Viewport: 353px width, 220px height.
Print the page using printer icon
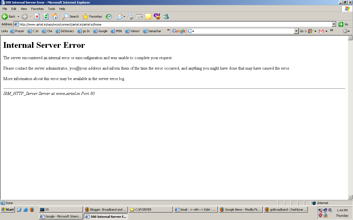[x=130, y=16]
